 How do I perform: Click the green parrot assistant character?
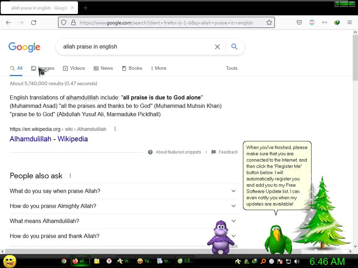click(278, 239)
